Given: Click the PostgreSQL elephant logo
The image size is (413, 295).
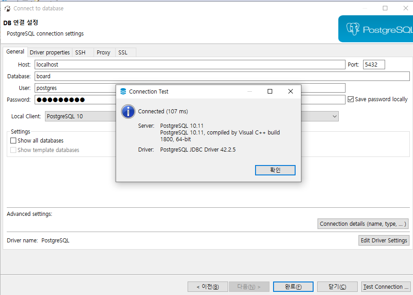Looking at the screenshot, I should pyautogui.click(x=353, y=29).
